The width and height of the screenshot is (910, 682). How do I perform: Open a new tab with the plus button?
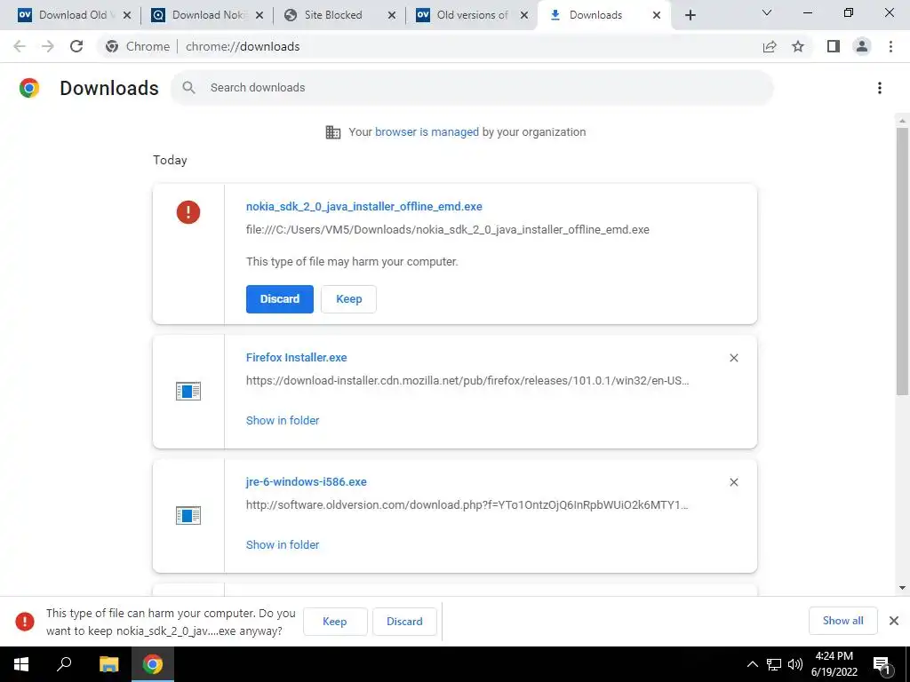click(x=690, y=15)
